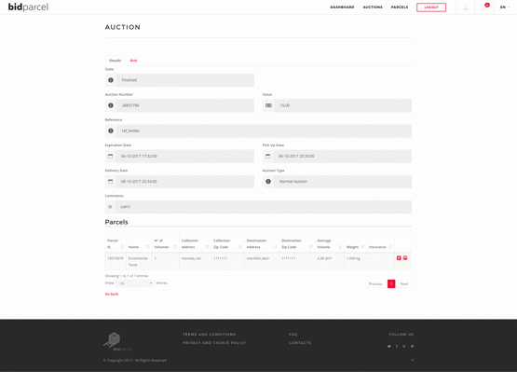517x372 pixels.
Task: Sort table by Collection Zip Code column
Action: (227, 244)
